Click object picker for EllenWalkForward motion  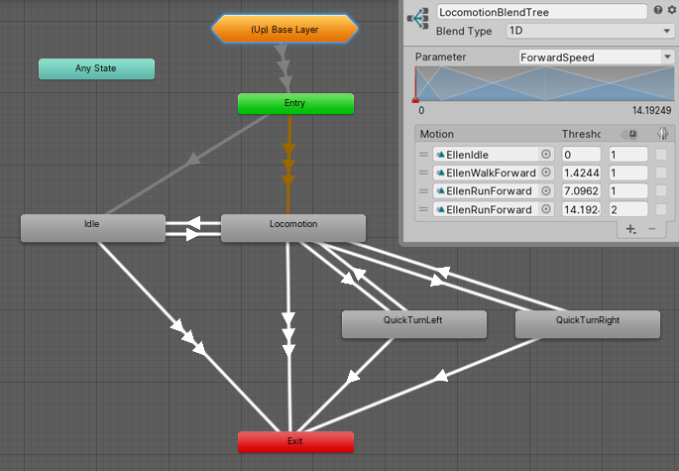[x=546, y=173]
